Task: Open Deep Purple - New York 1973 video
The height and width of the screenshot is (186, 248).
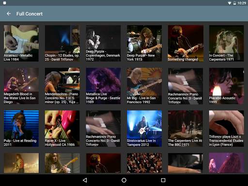Action: click(144, 43)
